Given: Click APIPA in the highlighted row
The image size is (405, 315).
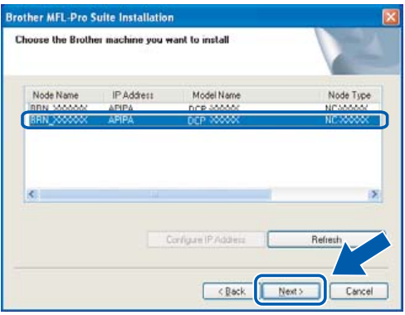Looking at the screenshot, I should point(121,120).
